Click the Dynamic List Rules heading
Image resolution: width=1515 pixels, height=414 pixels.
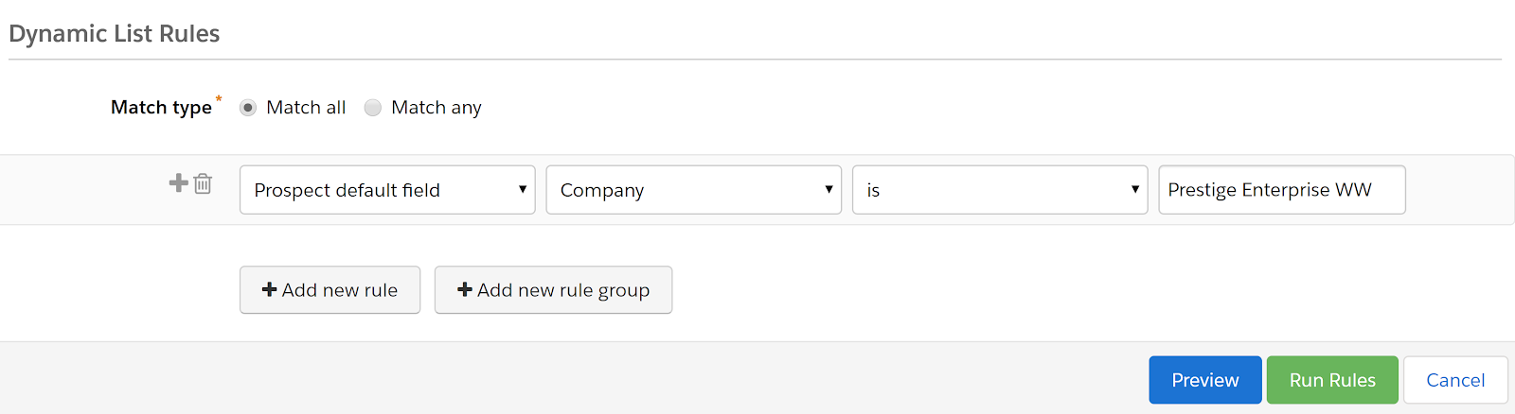pyautogui.click(x=114, y=34)
